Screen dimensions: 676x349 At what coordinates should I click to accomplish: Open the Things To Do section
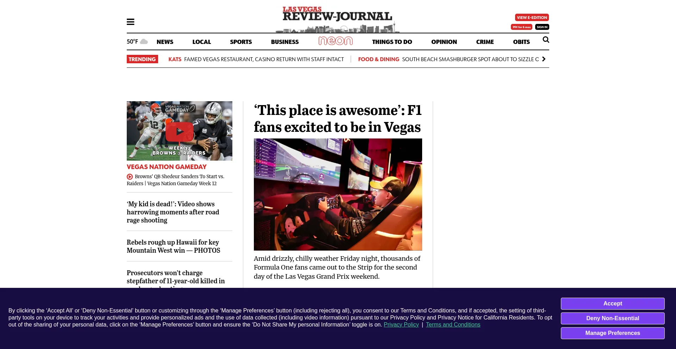392,42
